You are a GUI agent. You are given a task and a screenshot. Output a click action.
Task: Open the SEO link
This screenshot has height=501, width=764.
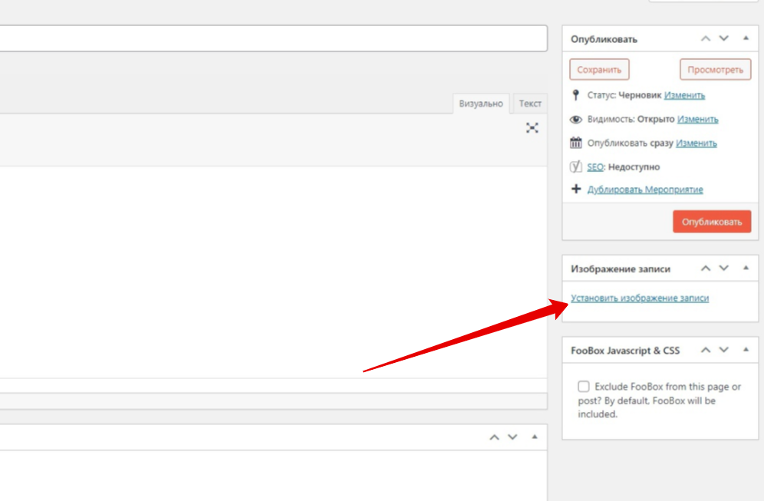[x=595, y=166]
